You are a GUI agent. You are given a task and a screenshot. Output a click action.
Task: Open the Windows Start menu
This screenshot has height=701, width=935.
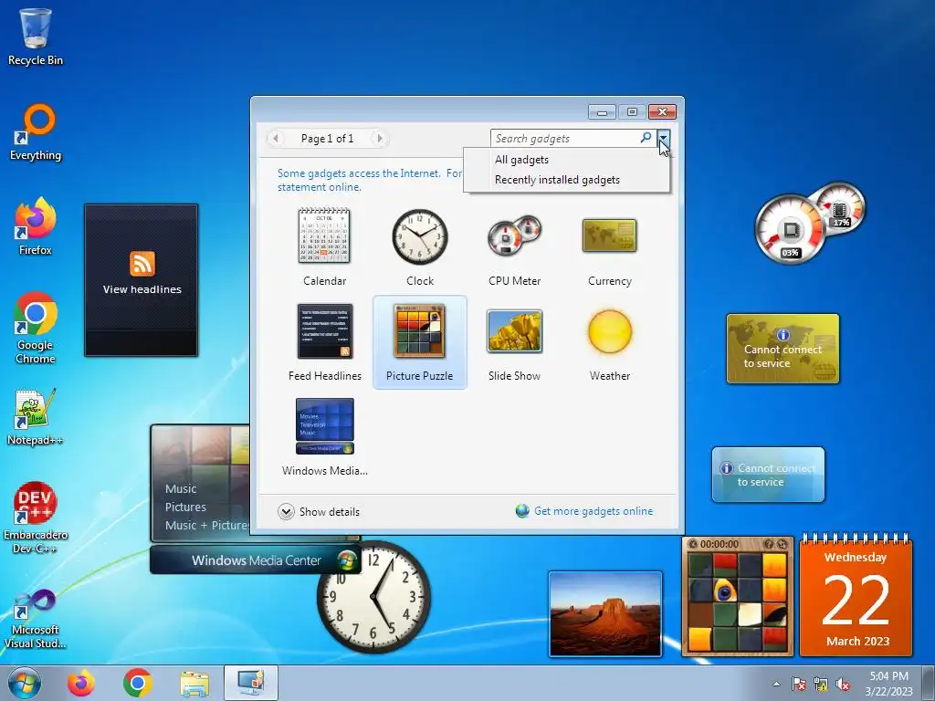pyautogui.click(x=25, y=684)
